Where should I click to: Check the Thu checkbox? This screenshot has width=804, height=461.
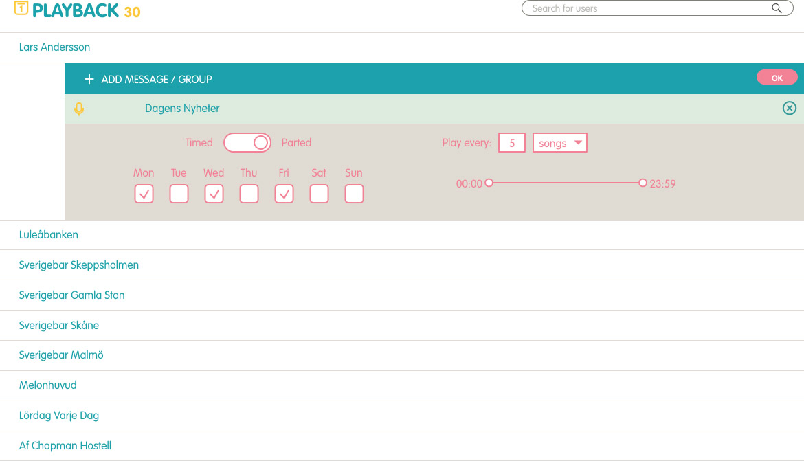(249, 194)
